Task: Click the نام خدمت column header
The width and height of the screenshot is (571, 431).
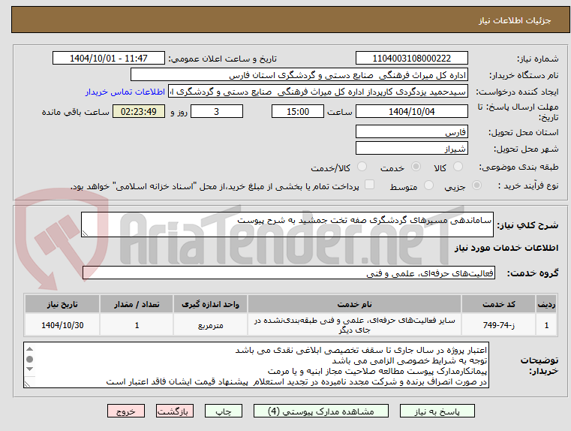Action: click(x=354, y=304)
